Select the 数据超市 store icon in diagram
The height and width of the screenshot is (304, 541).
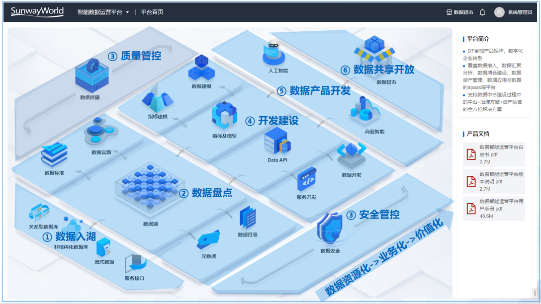pos(373,52)
